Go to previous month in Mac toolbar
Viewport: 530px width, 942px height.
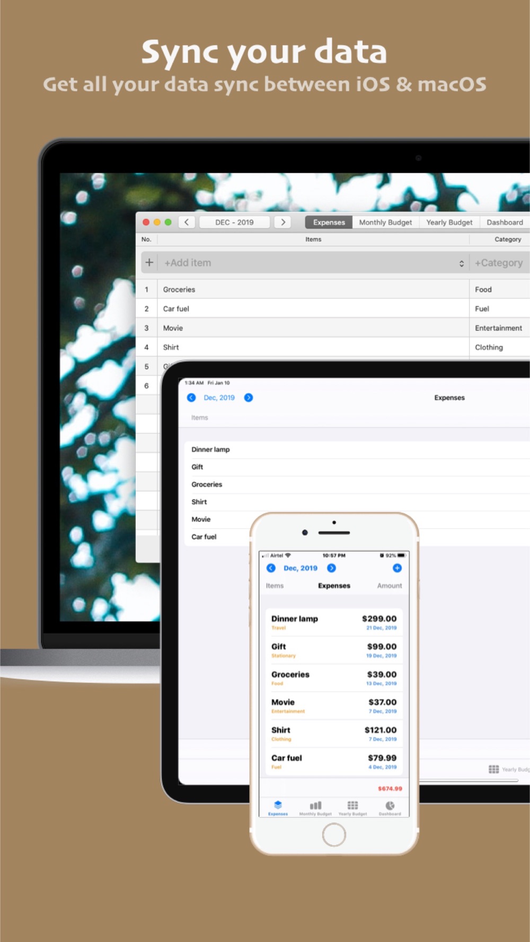pyautogui.click(x=187, y=222)
